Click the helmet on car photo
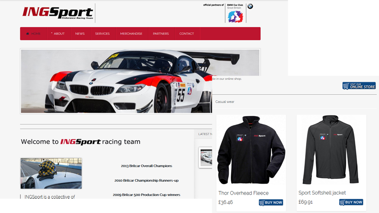 (51, 173)
